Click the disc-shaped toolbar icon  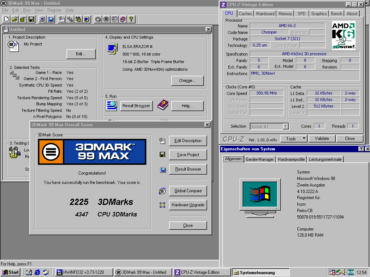pos(98,19)
